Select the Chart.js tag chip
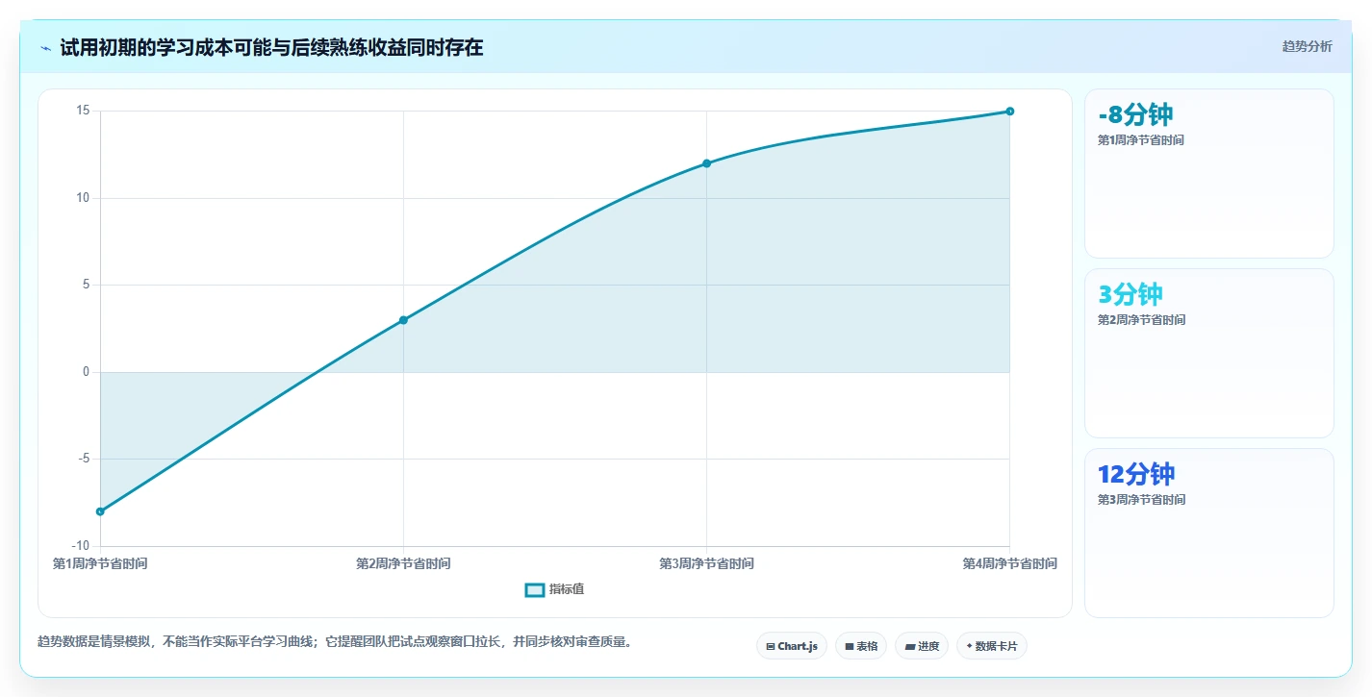The image size is (1372, 697). (x=791, y=646)
